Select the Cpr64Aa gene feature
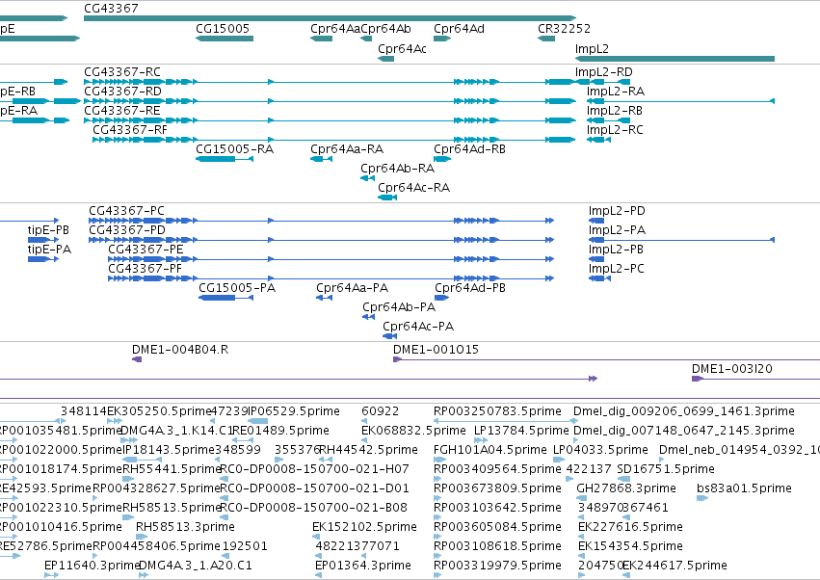This screenshot has width=820, height=580. [x=321, y=39]
